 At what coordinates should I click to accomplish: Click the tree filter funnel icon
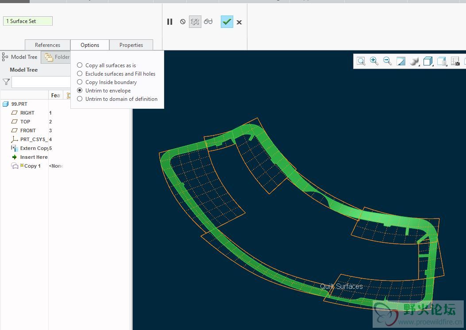(x=6, y=82)
